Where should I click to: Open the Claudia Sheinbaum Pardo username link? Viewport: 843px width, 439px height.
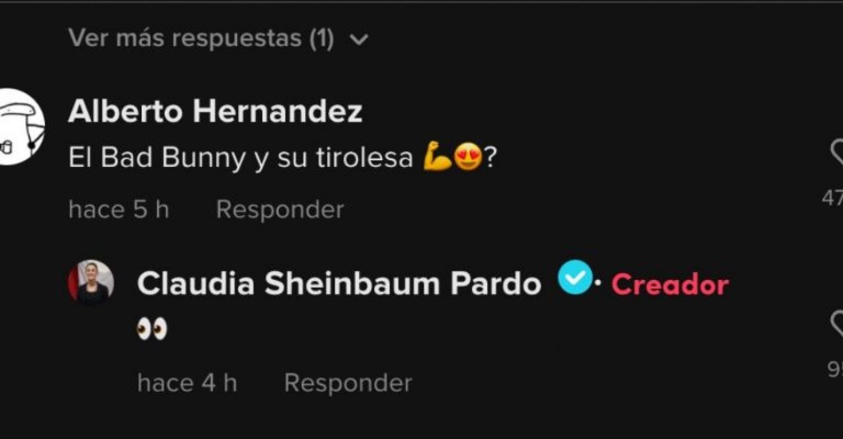click(339, 284)
